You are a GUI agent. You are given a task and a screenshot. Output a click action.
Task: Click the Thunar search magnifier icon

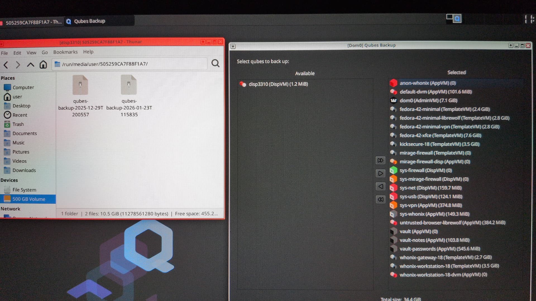click(x=215, y=64)
